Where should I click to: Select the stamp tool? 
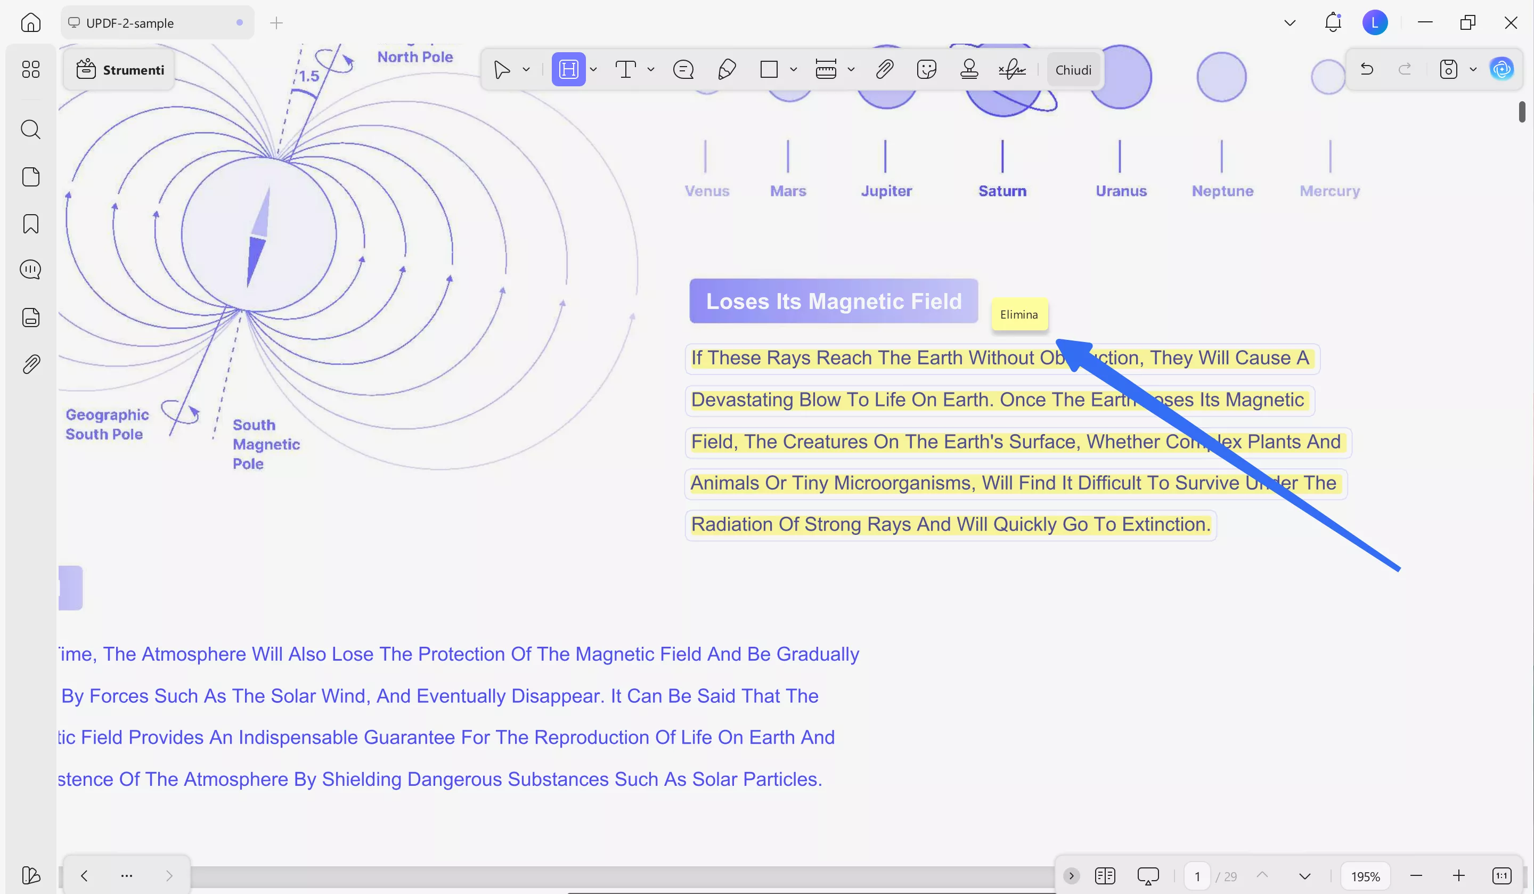pos(969,69)
